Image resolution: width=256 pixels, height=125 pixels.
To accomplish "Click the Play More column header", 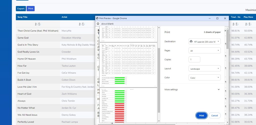I will [x=248, y=17].
